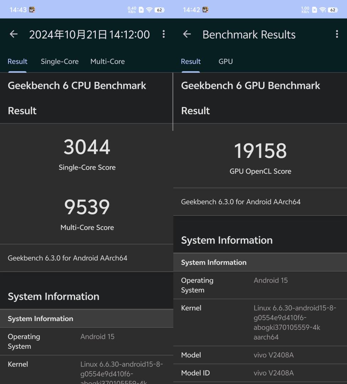Tap the Model ID row label
The height and width of the screenshot is (384, 347).
click(x=195, y=373)
